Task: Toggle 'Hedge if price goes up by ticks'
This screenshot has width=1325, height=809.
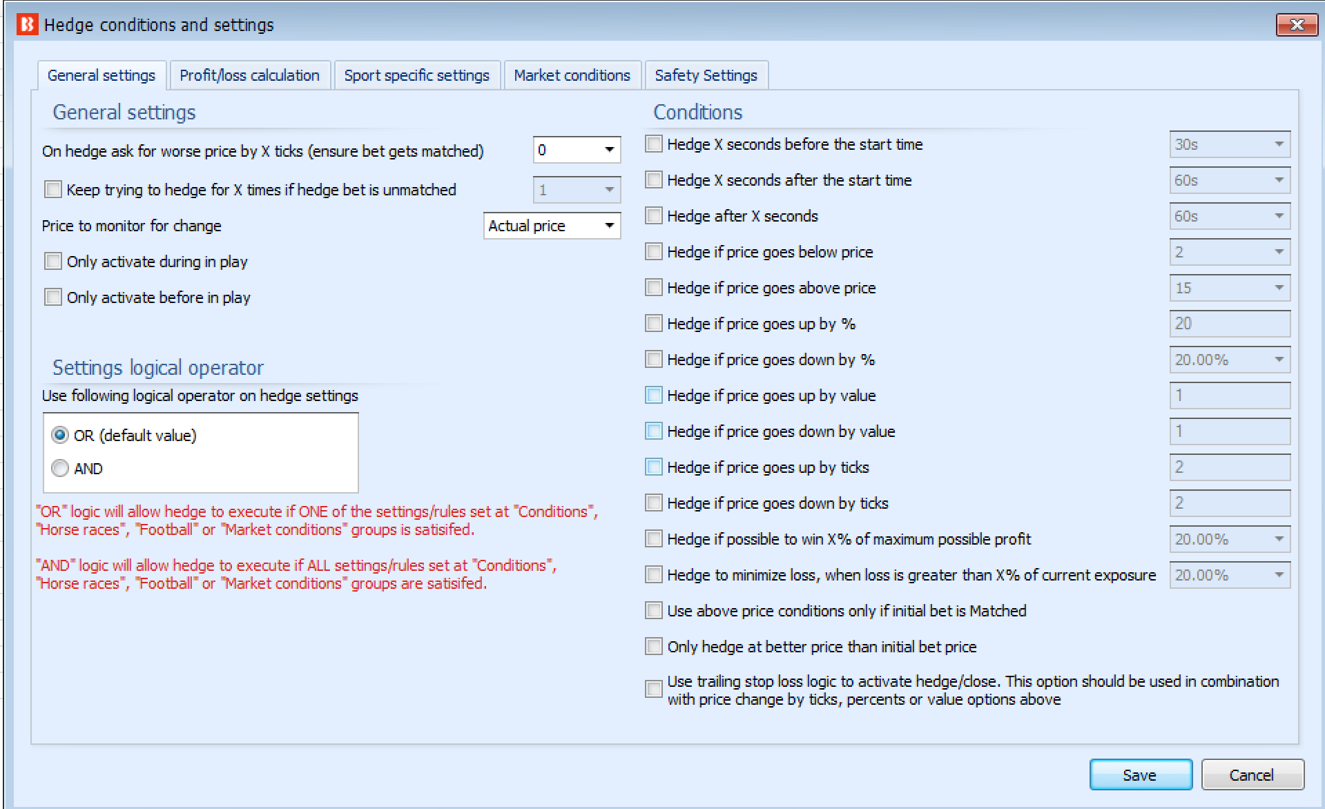Action: (653, 467)
